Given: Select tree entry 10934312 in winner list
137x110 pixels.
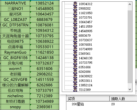Looking at the screenshot, I should pos(85,4).
